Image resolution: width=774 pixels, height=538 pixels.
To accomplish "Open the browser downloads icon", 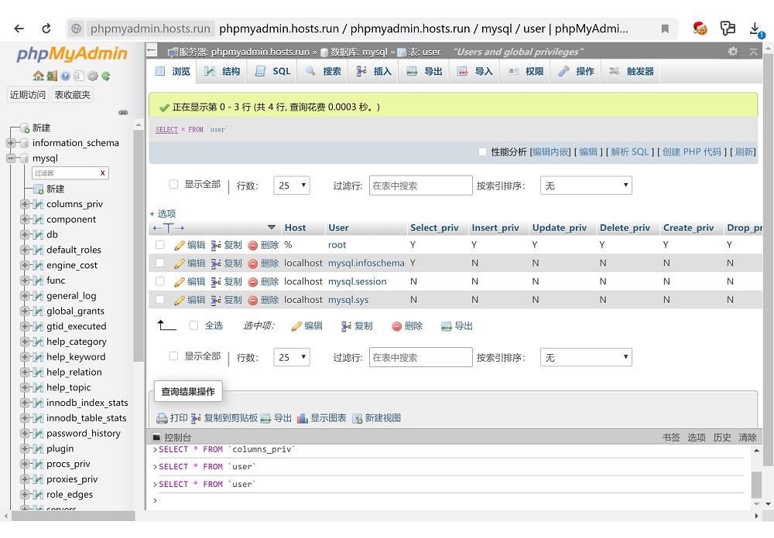I will click(755, 29).
